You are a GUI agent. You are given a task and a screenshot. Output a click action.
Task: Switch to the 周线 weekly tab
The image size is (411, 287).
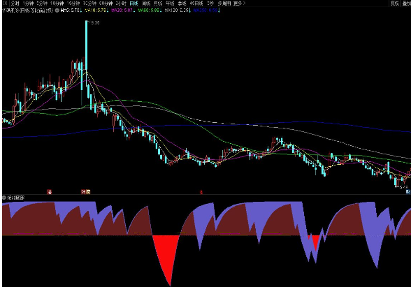pyautogui.click(x=146, y=3)
